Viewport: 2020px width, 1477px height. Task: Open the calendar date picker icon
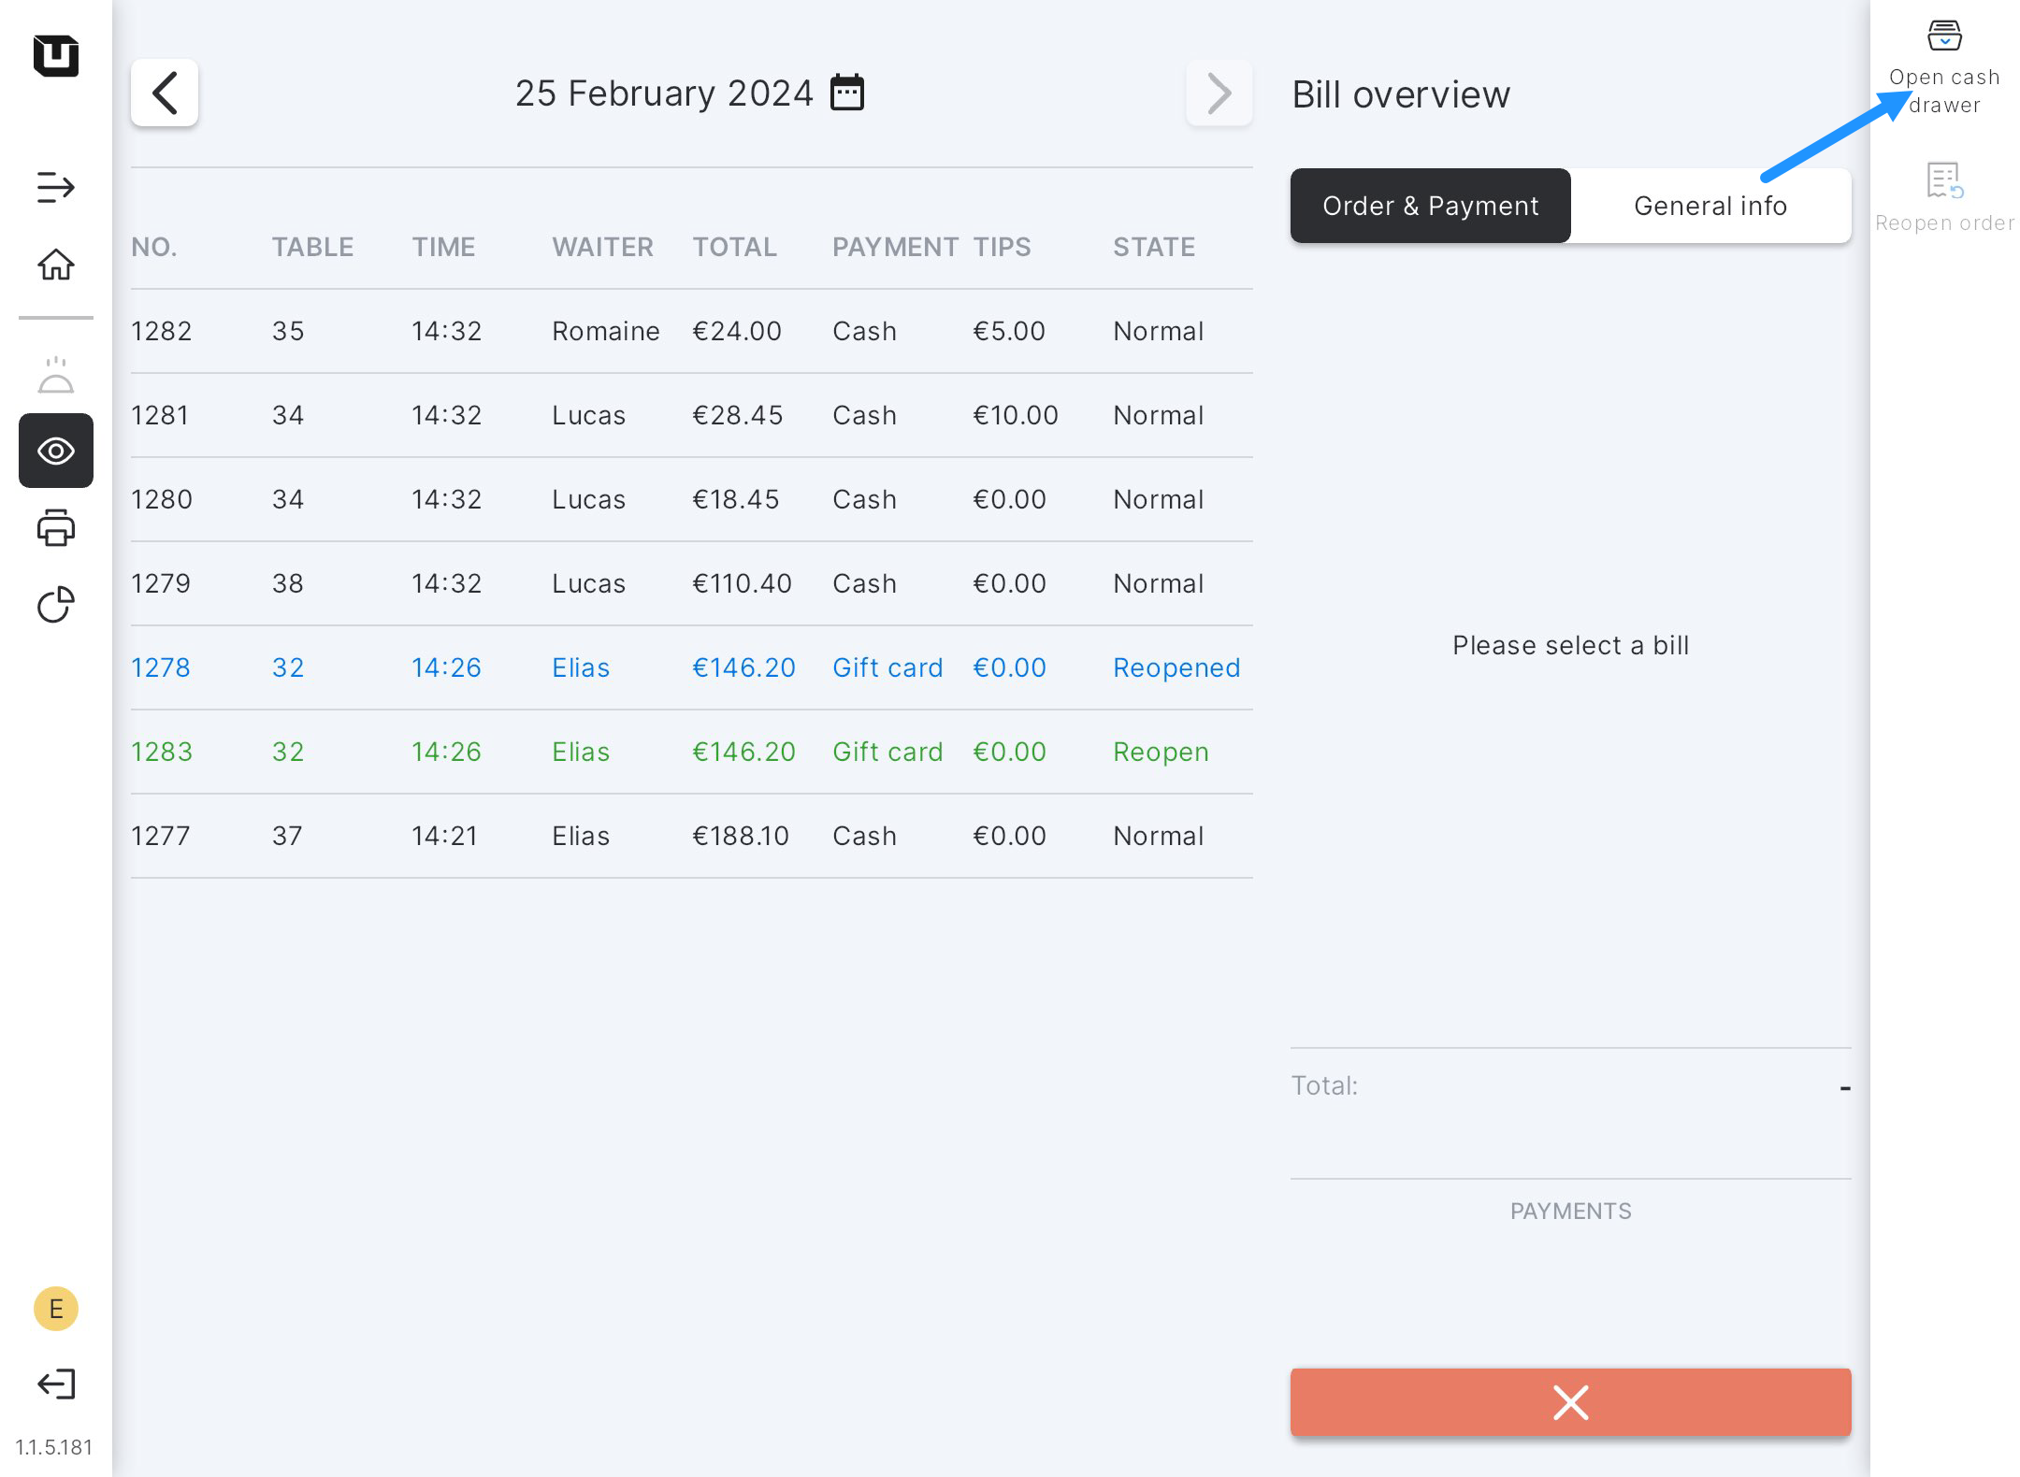tap(847, 93)
